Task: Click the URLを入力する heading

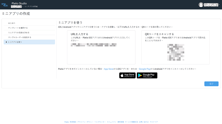Action: pos(80,34)
